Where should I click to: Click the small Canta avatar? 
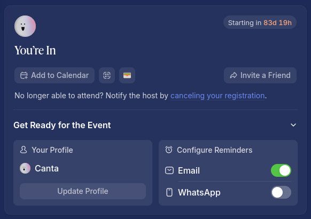click(25, 168)
